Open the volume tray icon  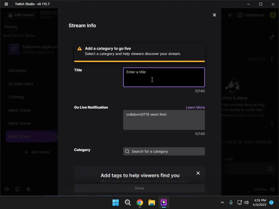[x=246, y=202]
